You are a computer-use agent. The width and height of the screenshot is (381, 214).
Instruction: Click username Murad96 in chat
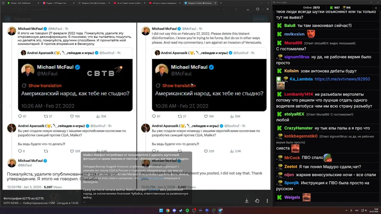pos(293,43)
